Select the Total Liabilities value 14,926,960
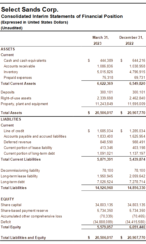 pos(104,188)
